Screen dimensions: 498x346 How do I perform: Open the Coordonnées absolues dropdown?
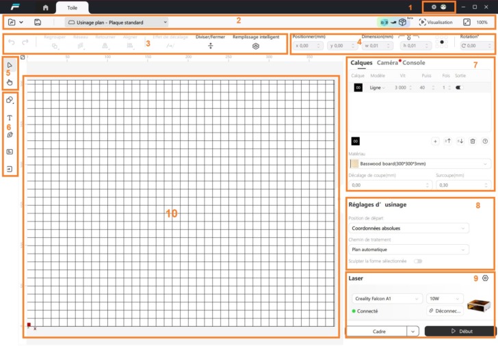coord(408,228)
